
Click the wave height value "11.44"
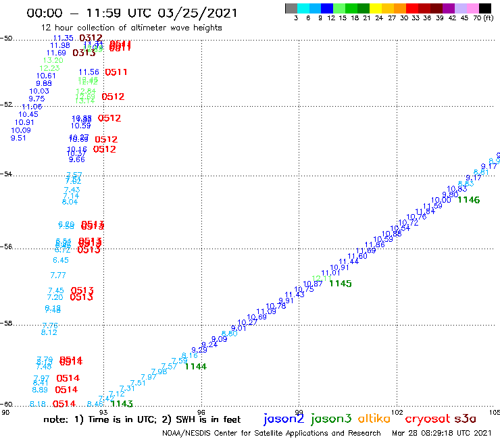(349, 261)
